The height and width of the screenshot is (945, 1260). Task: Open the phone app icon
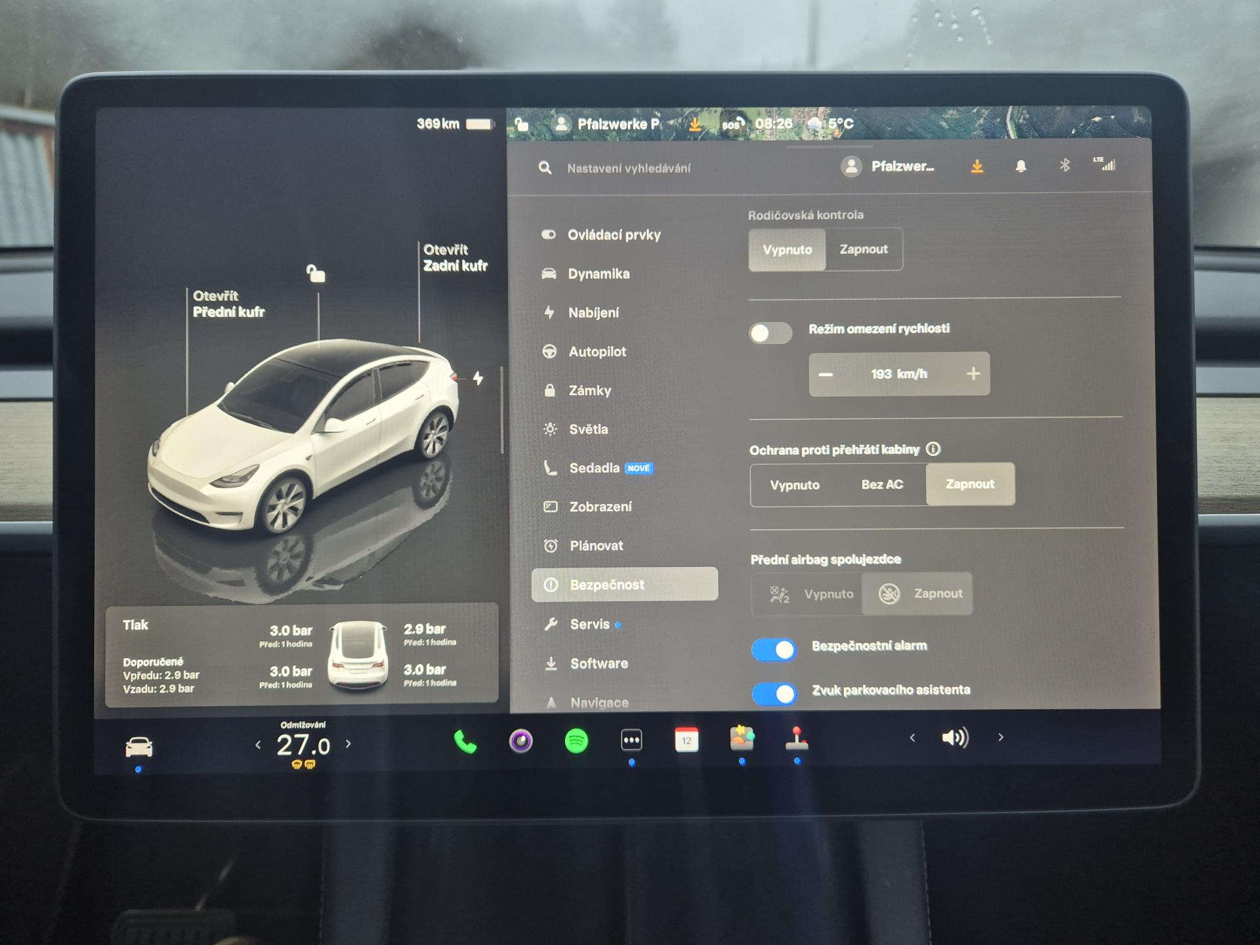(x=465, y=742)
